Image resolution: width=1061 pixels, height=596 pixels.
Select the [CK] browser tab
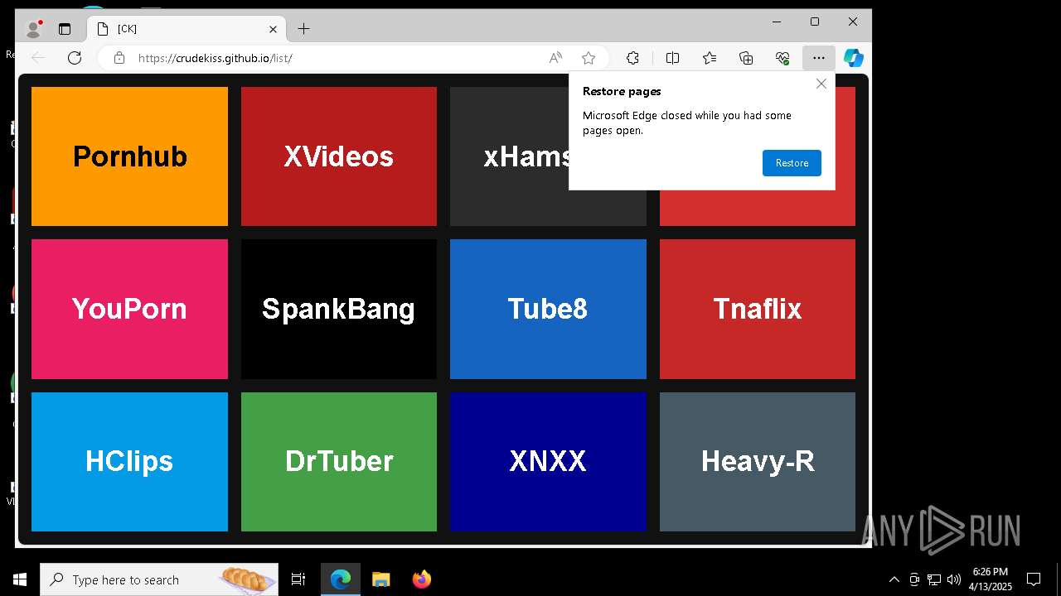pyautogui.click(x=187, y=29)
